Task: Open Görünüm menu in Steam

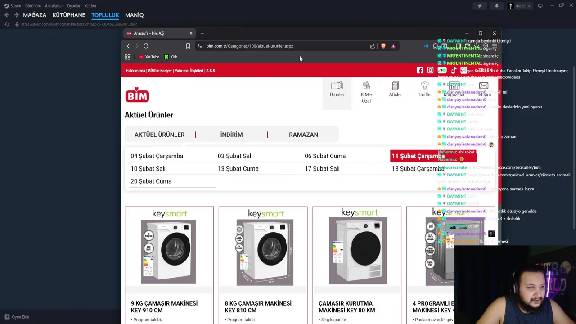Action: point(33,6)
